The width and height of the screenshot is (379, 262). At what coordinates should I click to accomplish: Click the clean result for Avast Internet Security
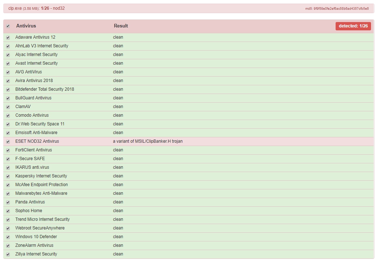pos(118,63)
